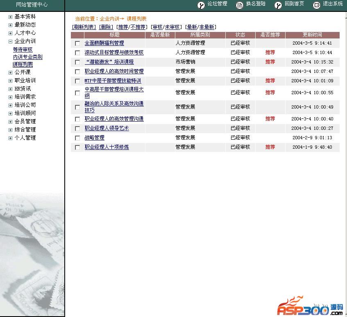The height and width of the screenshot is (317, 347).
Task: Click the 所属类别 column header
Action: click(200, 35)
